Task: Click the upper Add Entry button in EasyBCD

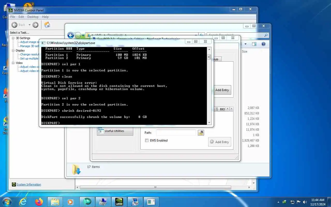Action: (x=222, y=90)
